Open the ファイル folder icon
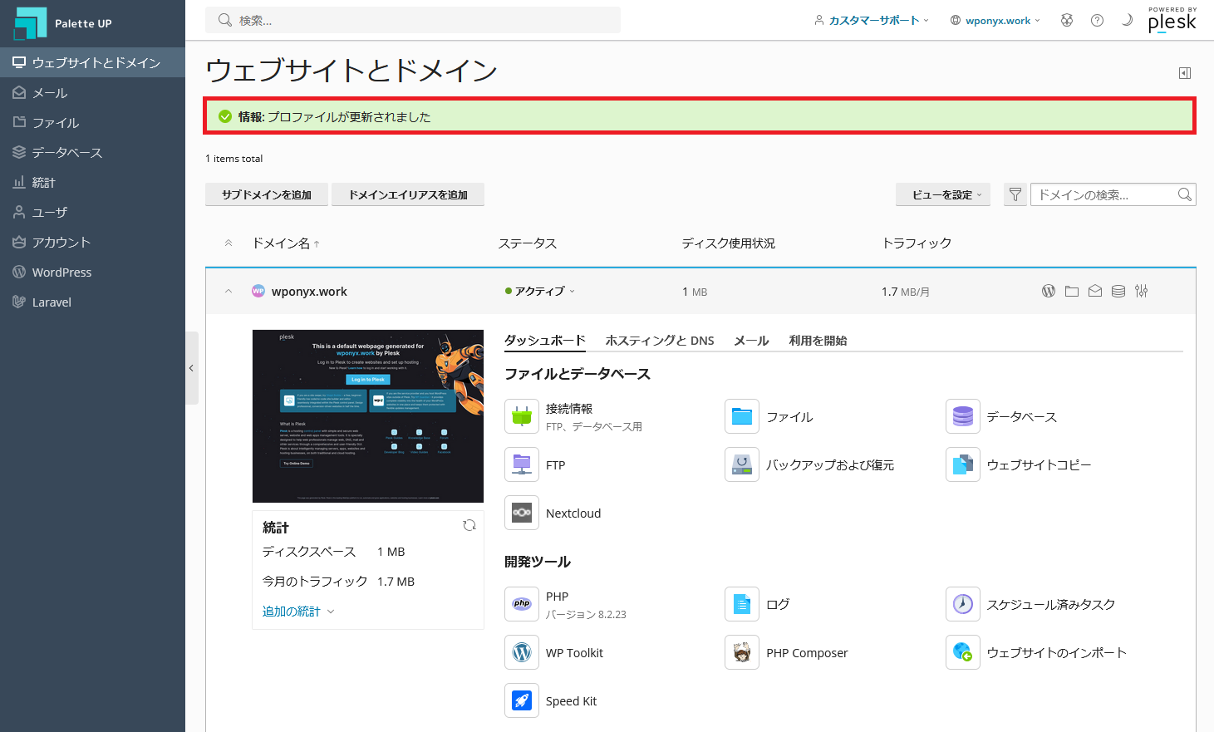This screenshot has height=732, width=1214. coord(742,416)
